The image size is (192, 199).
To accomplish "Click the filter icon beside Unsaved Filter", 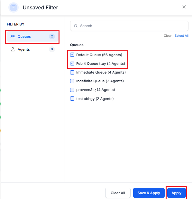I will coord(14,7).
